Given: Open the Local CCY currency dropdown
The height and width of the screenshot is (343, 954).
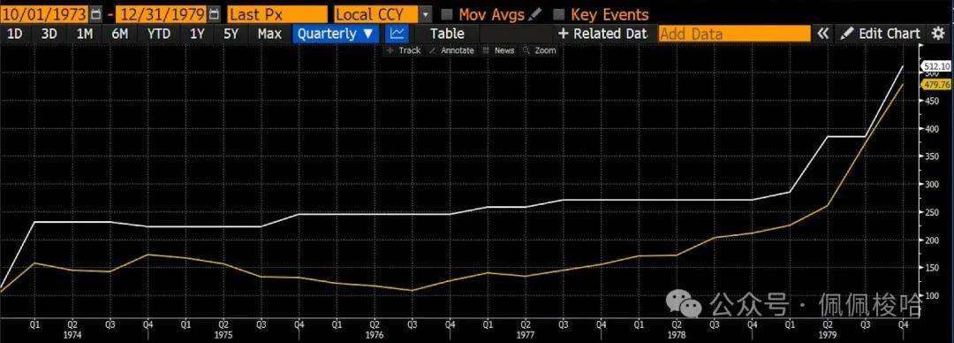Looking at the screenshot, I should coord(426,15).
